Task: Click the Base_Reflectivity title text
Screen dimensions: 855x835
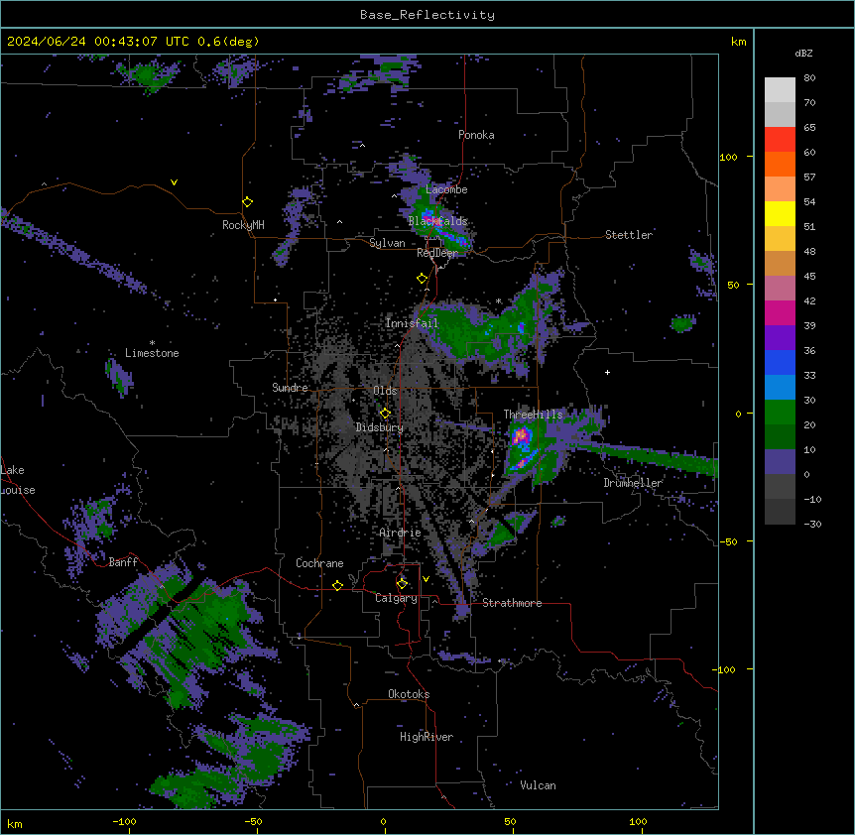Action: [427, 15]
